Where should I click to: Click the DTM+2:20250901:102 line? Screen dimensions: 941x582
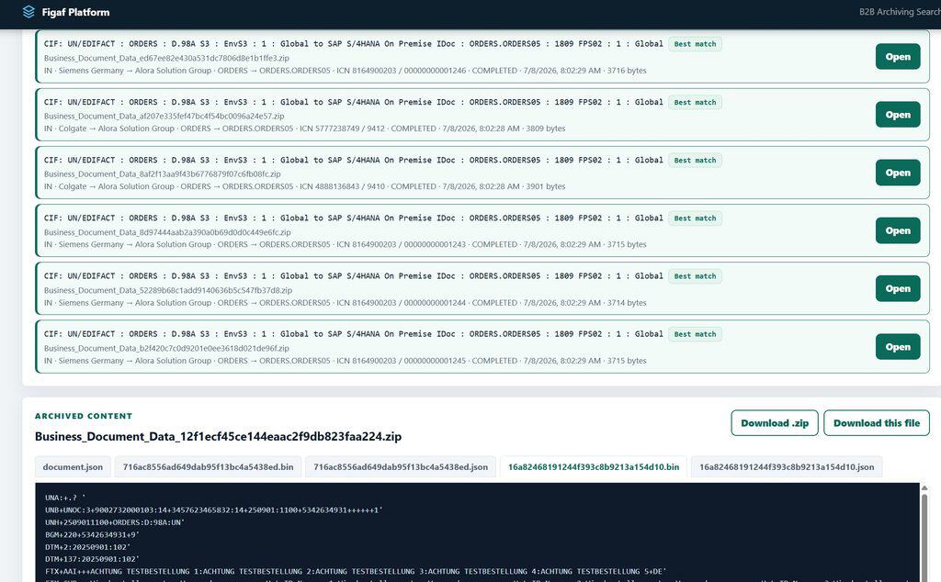point(87,547)
